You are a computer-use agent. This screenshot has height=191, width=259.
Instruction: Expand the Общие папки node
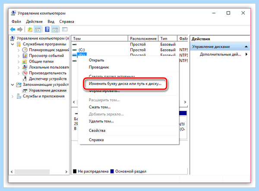[19, 62]
